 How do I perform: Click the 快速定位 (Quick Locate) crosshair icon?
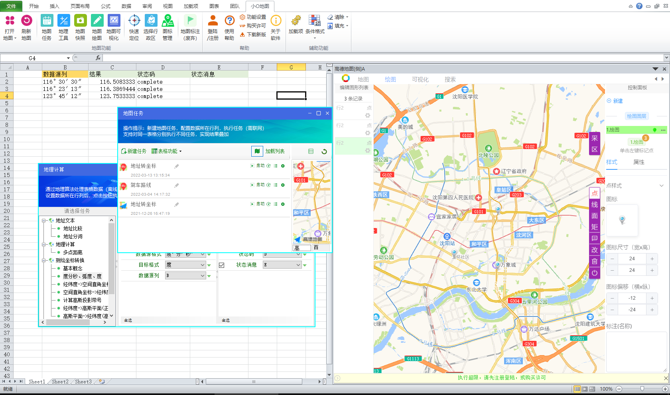(134, 20)
